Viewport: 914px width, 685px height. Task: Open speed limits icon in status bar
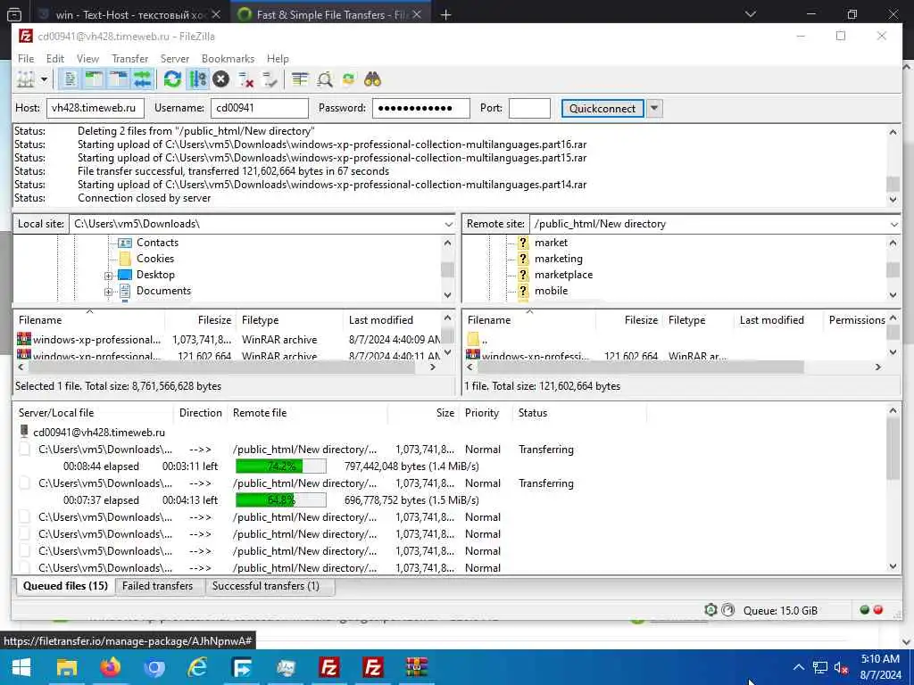(728, 610)
